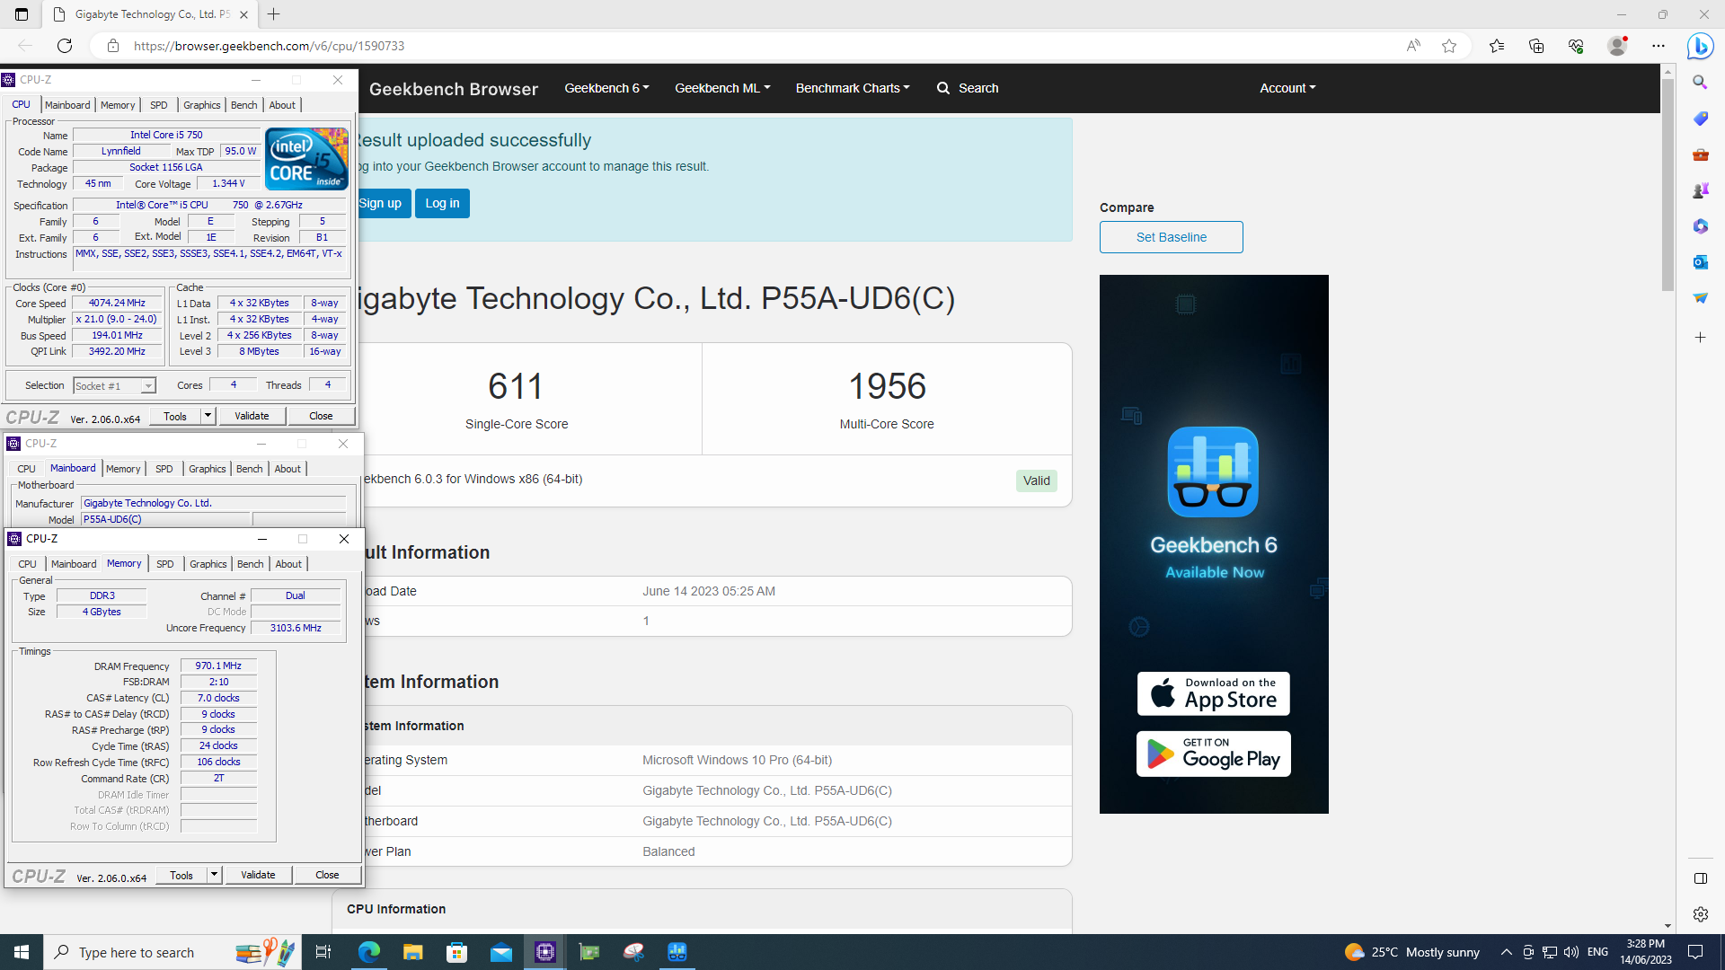Click the Intel Core i5 logo image
Image resolution: width=1725 pixels, height=970 pixels.
(x=306, y=159)
